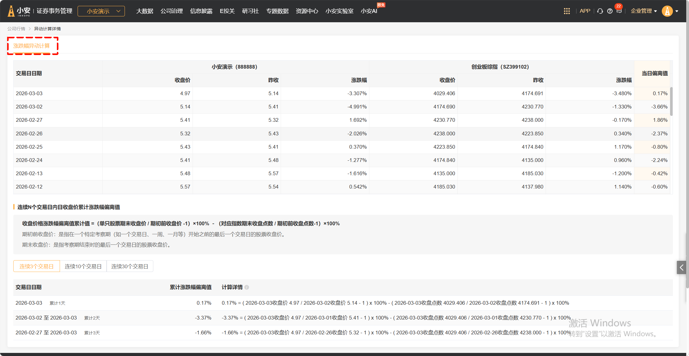
Task: Click the APP link in header
Action: 585,11
